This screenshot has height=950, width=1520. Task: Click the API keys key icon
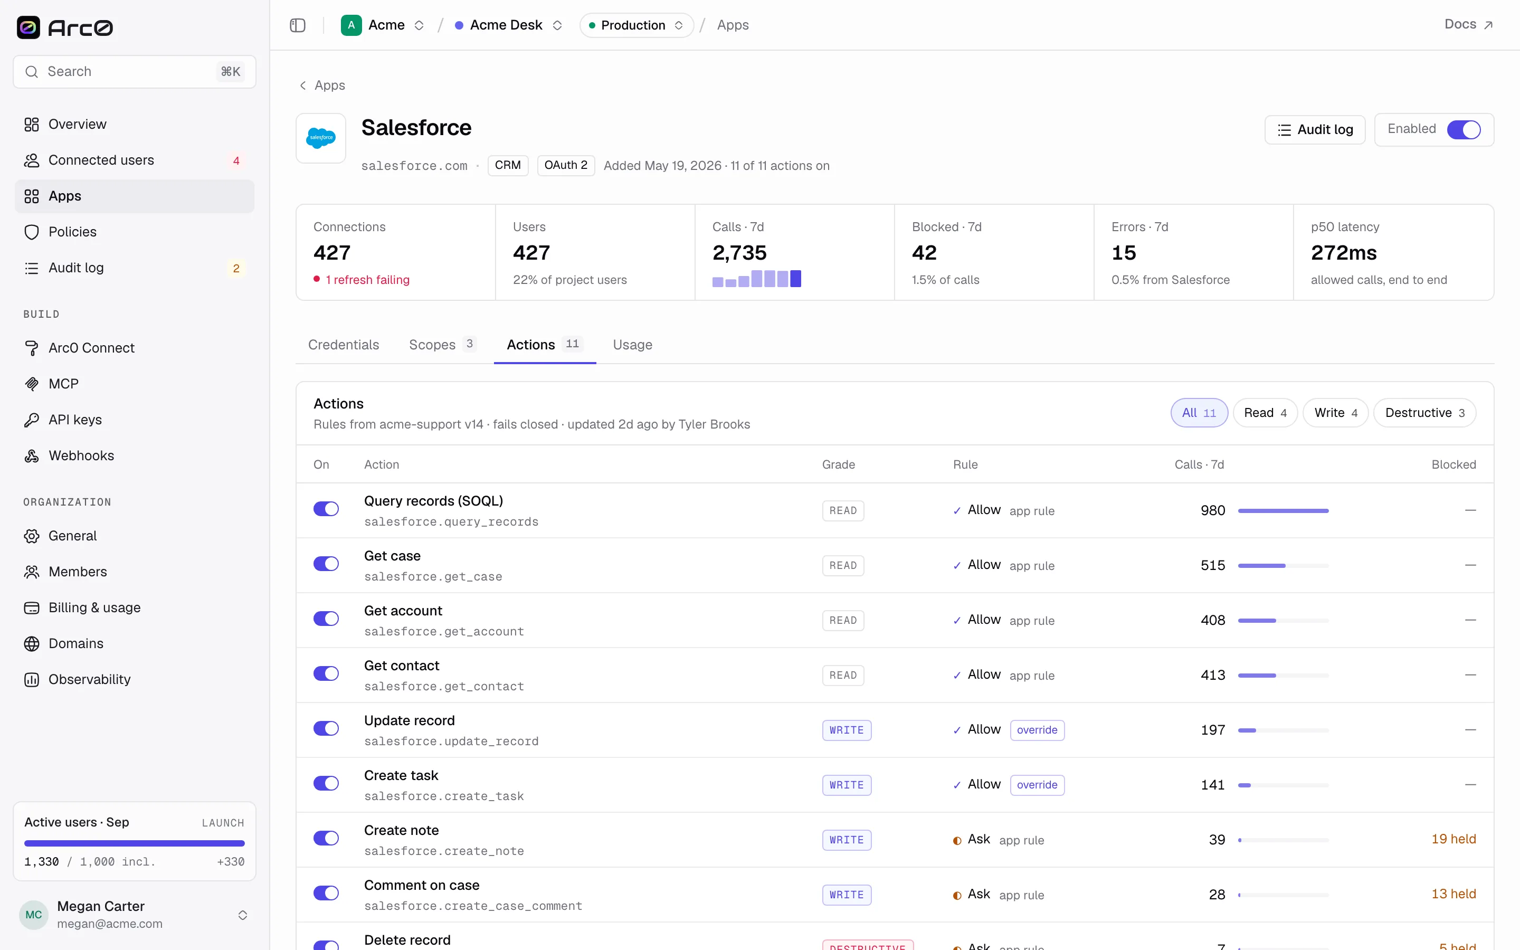(32, 420)
